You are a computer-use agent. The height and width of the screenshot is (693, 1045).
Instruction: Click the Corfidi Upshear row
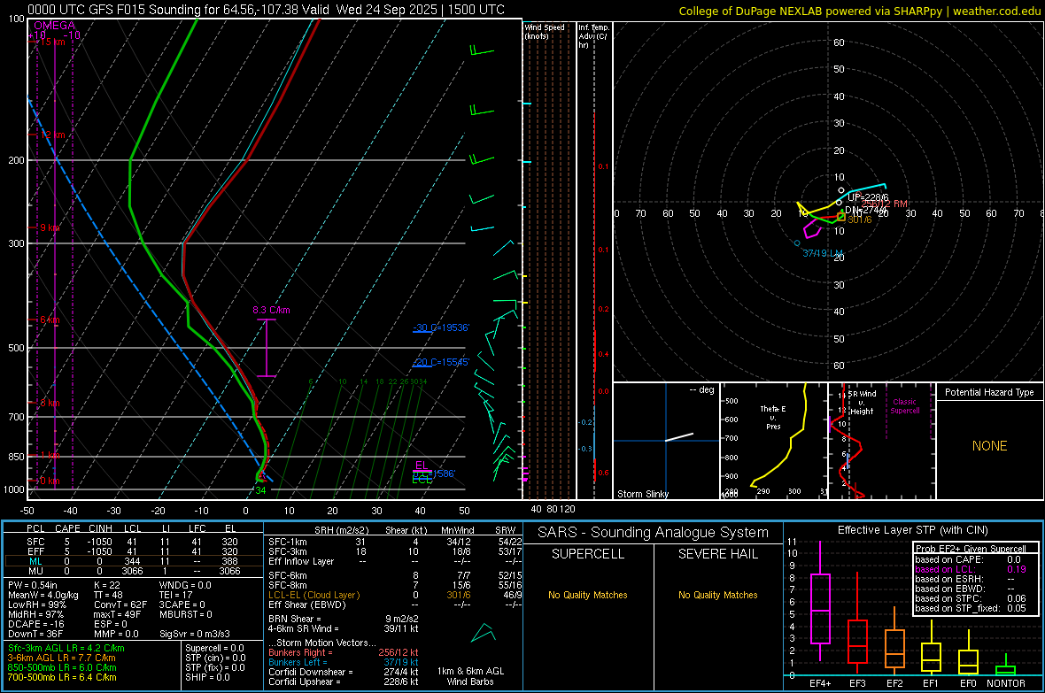click(x=344, y=681)
